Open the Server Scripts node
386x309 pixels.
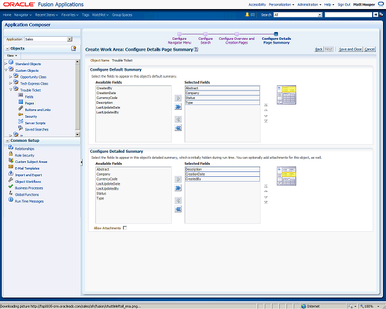[35, 123]
